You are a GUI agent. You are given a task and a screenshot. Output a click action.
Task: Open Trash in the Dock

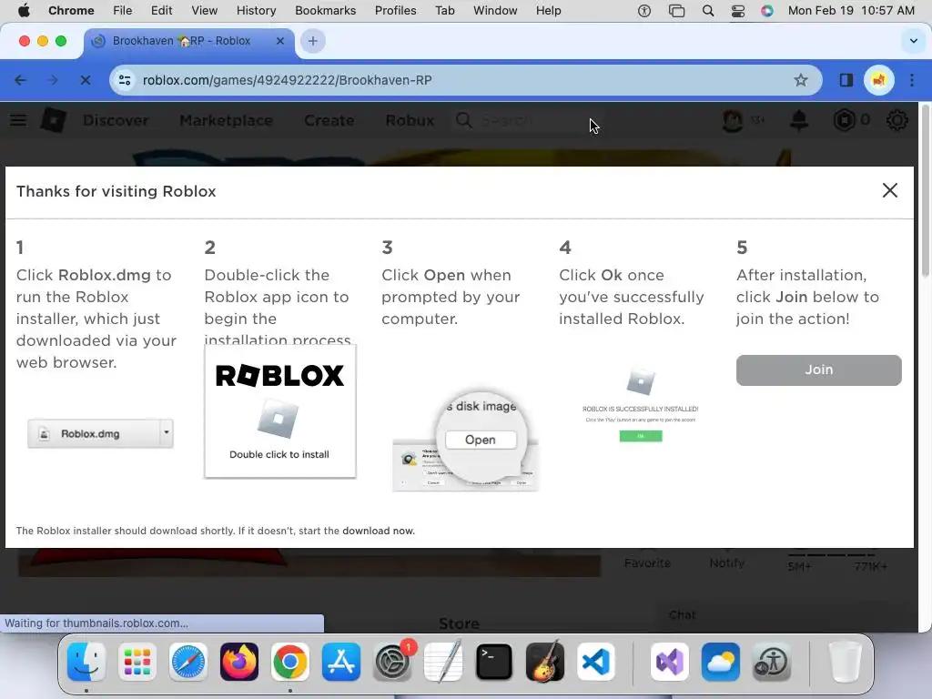(845, 662)
